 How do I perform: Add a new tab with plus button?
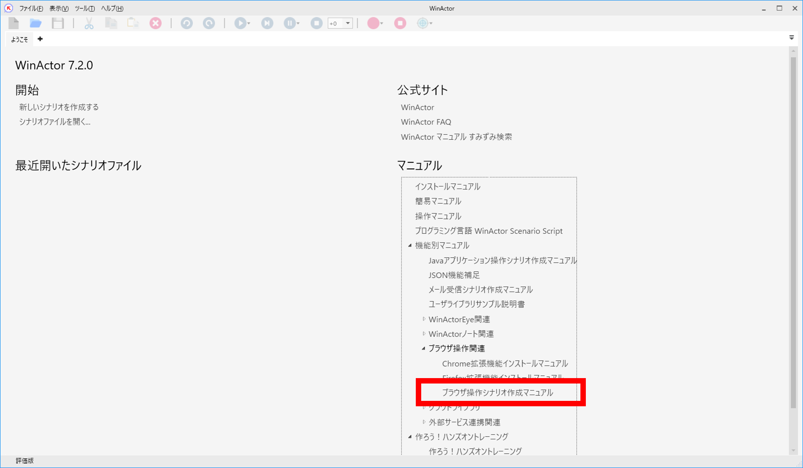coord(40,39)
